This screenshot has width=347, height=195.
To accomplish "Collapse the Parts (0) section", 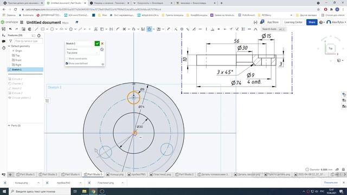I will click(x=9, y=126).
